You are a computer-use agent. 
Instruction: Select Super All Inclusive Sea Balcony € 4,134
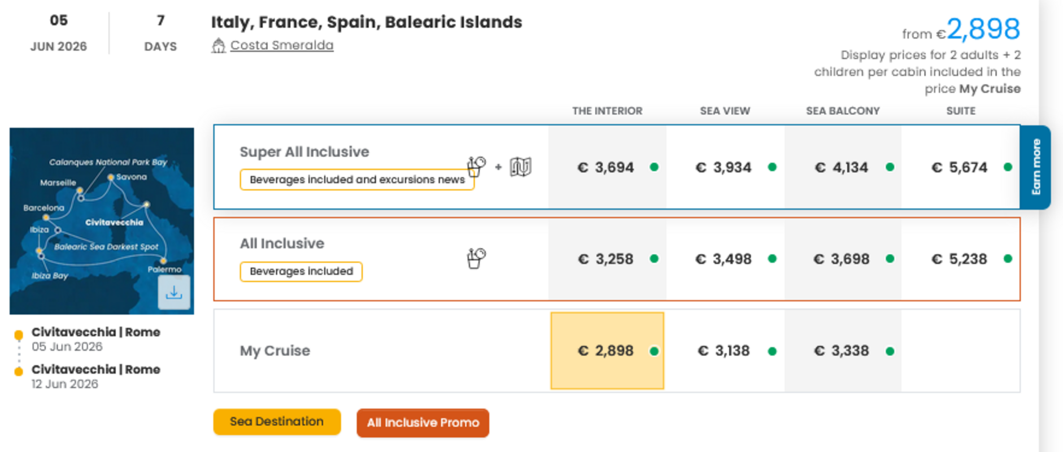[x=842, y=167]
